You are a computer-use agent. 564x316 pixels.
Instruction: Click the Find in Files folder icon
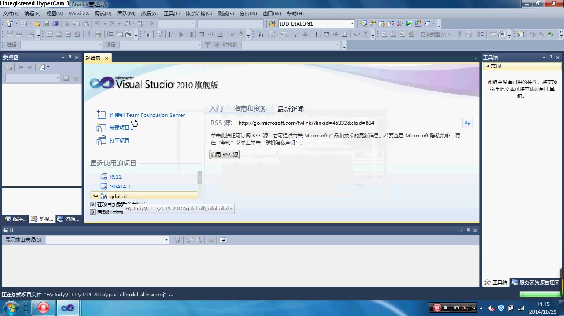click(x=272, y=23)
